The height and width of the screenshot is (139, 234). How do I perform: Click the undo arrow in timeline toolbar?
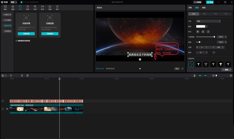coord(11,76)
